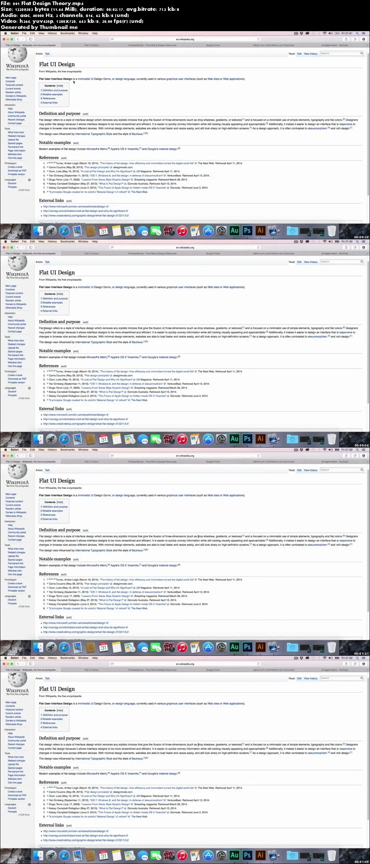370x864 pixels.
Task: Open Mail stamp icon in the 00:01:49 frame's dock
Action: pyautogui.click(x=77, y=855)
